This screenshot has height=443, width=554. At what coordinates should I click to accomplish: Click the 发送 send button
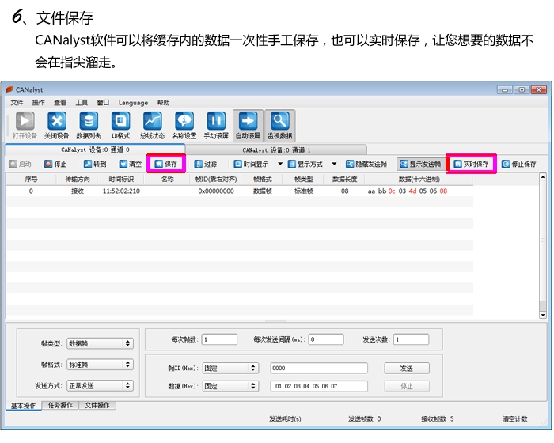406,368
